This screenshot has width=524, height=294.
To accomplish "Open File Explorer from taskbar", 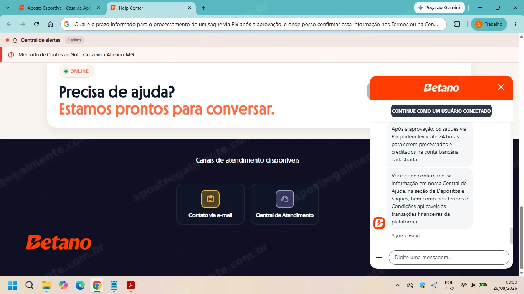I will click(x=46, y=285).
